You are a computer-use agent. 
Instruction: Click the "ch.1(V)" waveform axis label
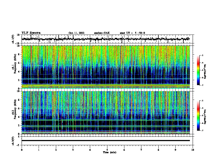point(13,39)
